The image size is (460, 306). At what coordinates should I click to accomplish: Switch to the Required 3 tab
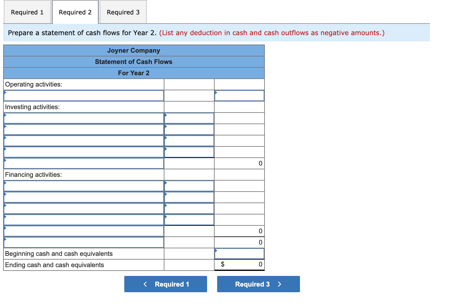[x=123, y=12]
